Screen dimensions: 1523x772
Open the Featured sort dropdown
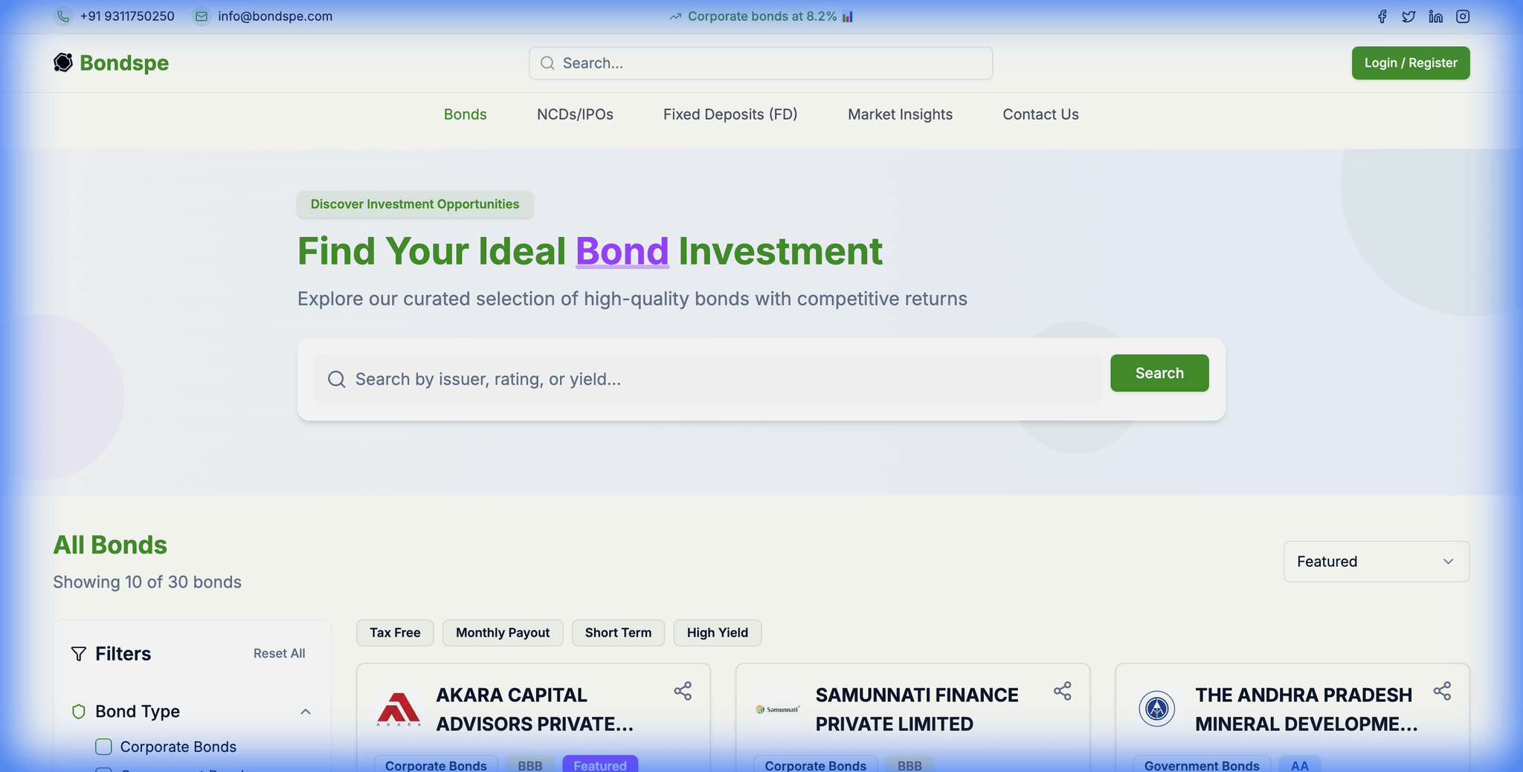1377,562
